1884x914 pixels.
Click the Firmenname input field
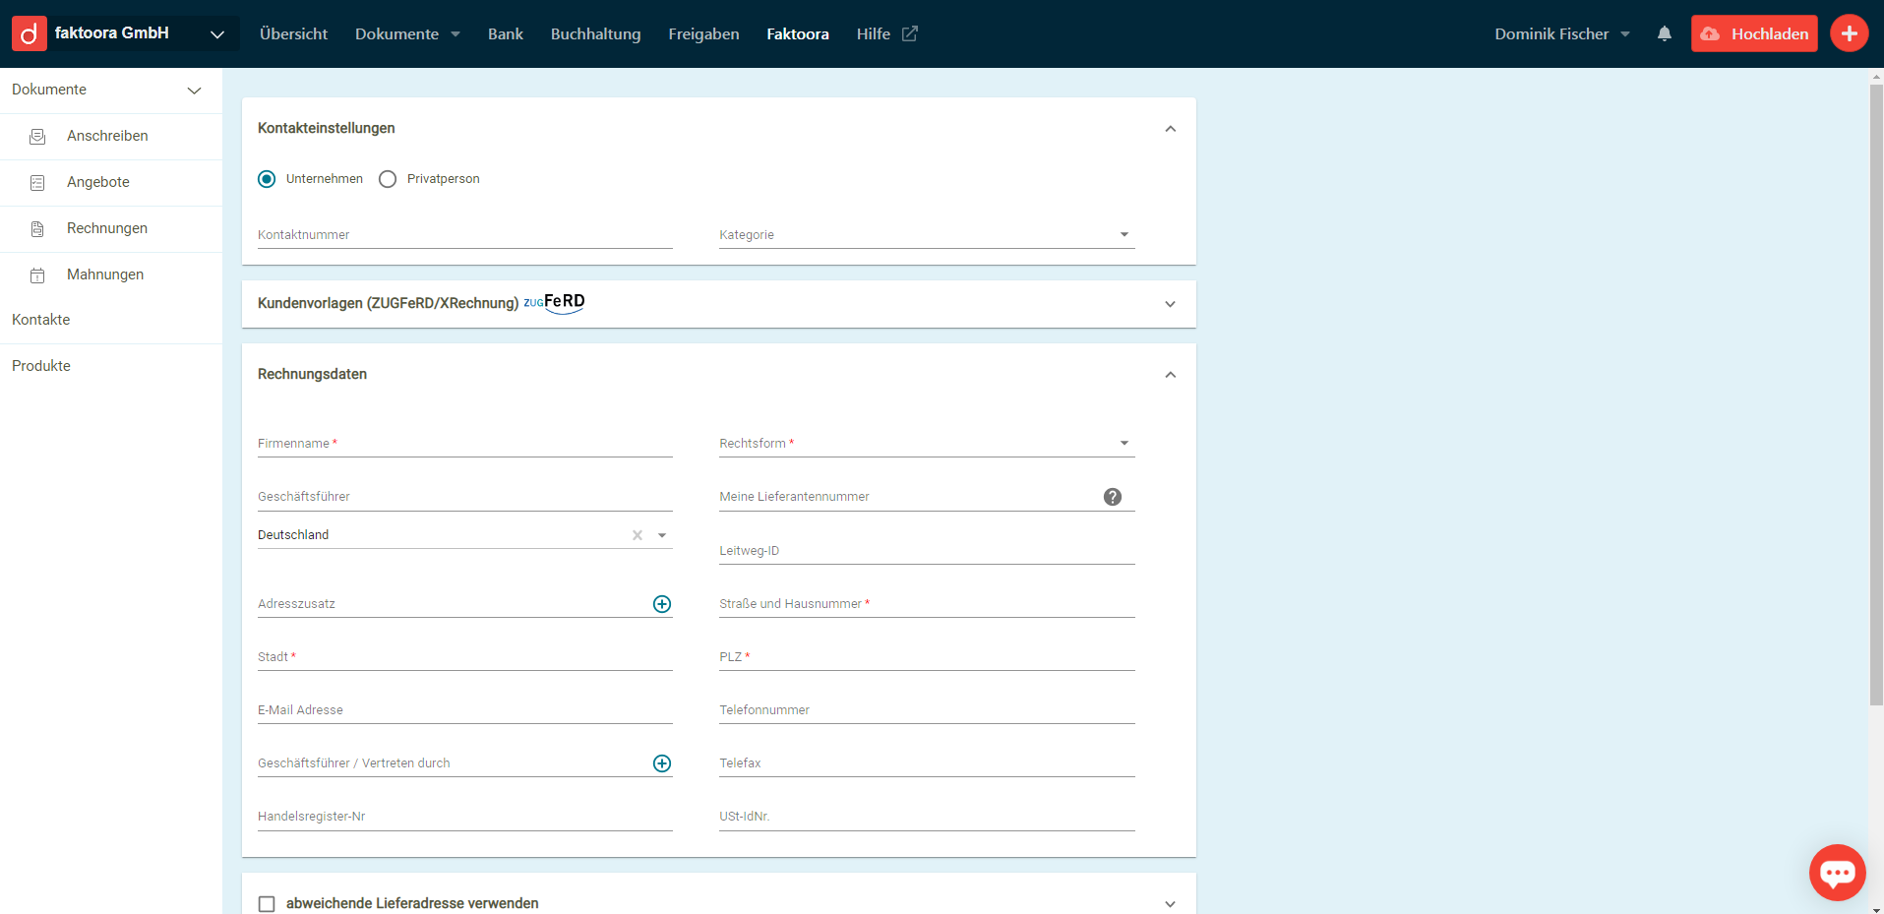[x=464, y=444]
